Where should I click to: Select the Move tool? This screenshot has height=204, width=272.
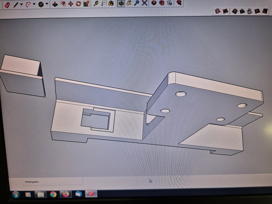pyautogui.click(x=70, y=4)
